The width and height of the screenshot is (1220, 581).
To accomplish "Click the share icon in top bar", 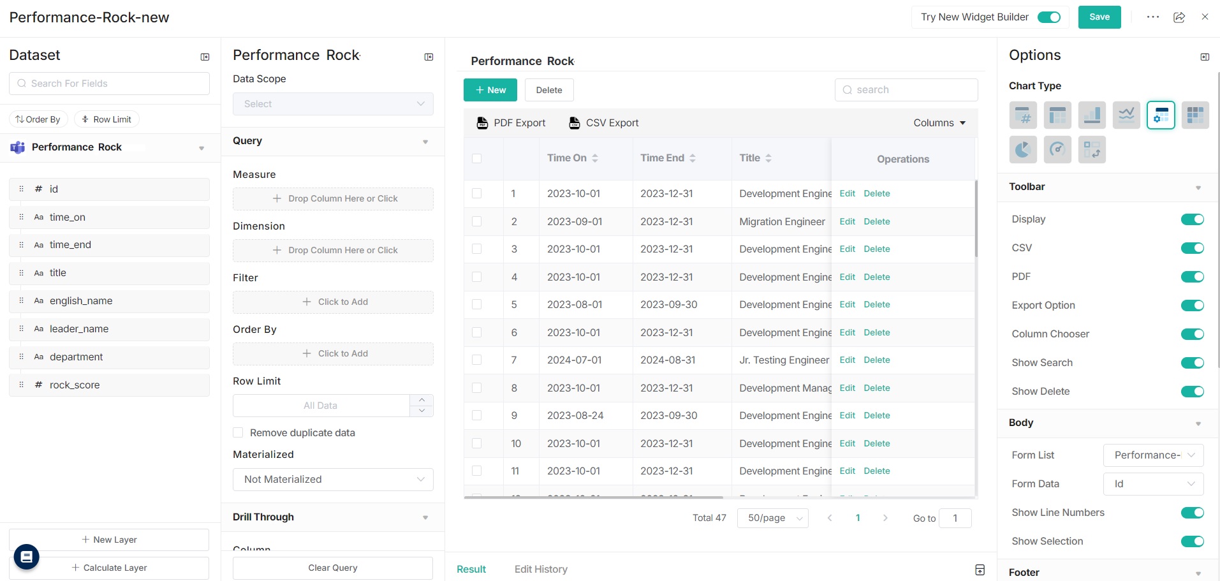I will coord(1179,17).
